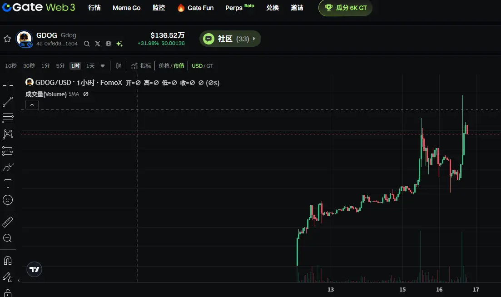The image size is (501, 297).
Task: Expand the more timeframes dropdown arrow
Action: 103,66
